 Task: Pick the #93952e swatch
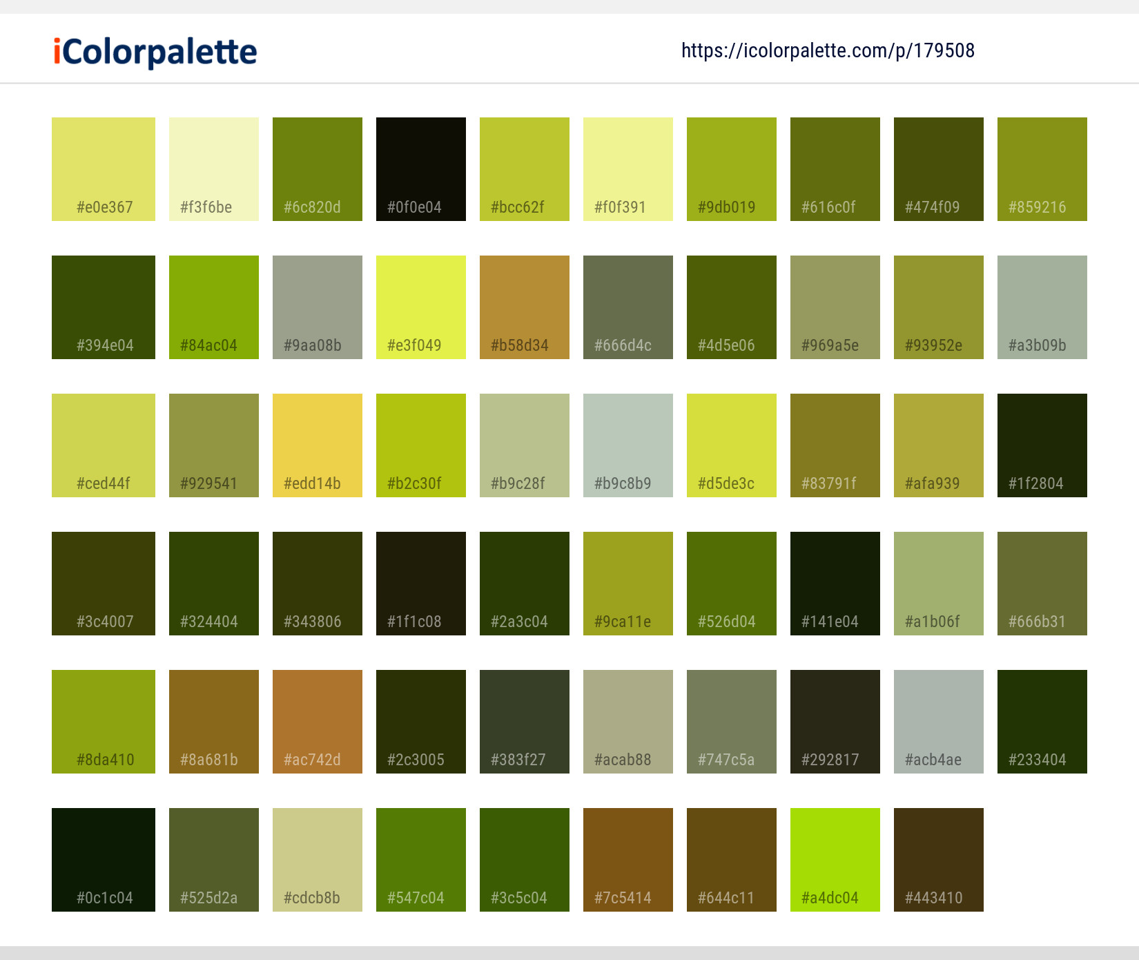point(939,307)
